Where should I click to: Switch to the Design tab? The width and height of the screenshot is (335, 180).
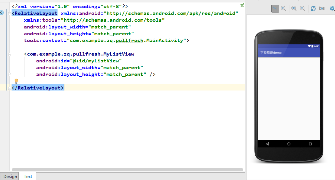click(10, 176)
